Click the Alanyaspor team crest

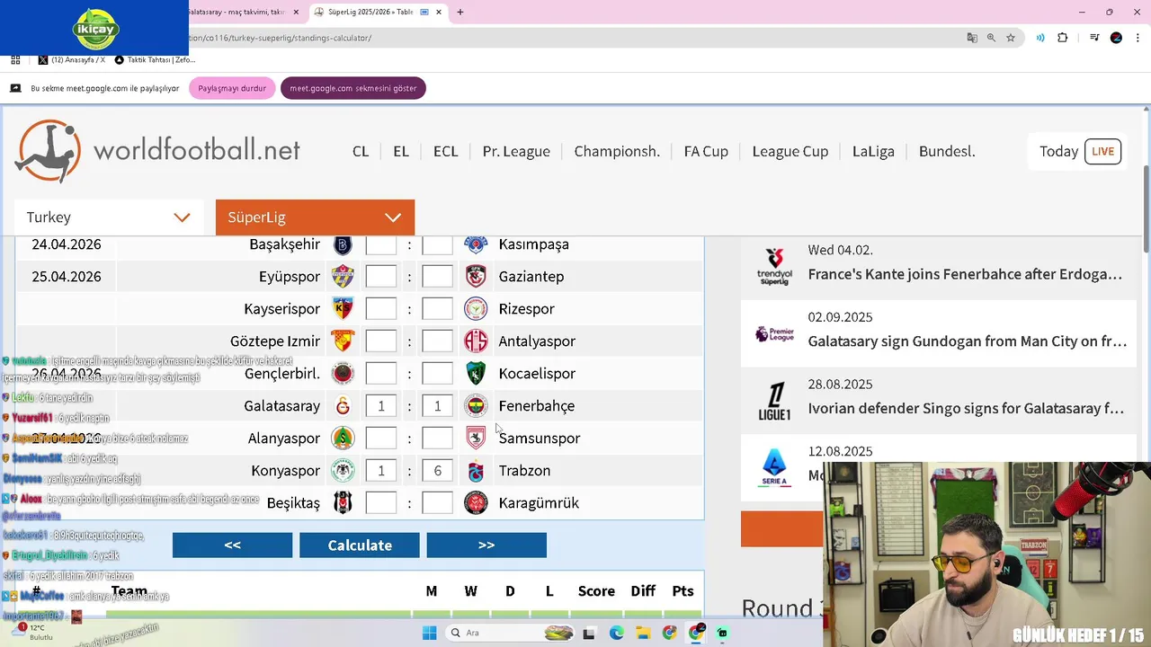343,438
